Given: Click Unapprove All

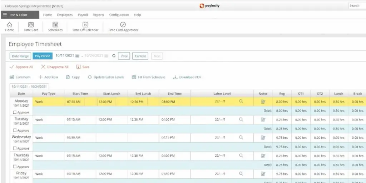Looking at the screenshot, I should click(x=55, y=67).
